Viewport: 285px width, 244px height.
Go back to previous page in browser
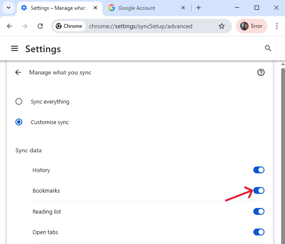point(9,26)
